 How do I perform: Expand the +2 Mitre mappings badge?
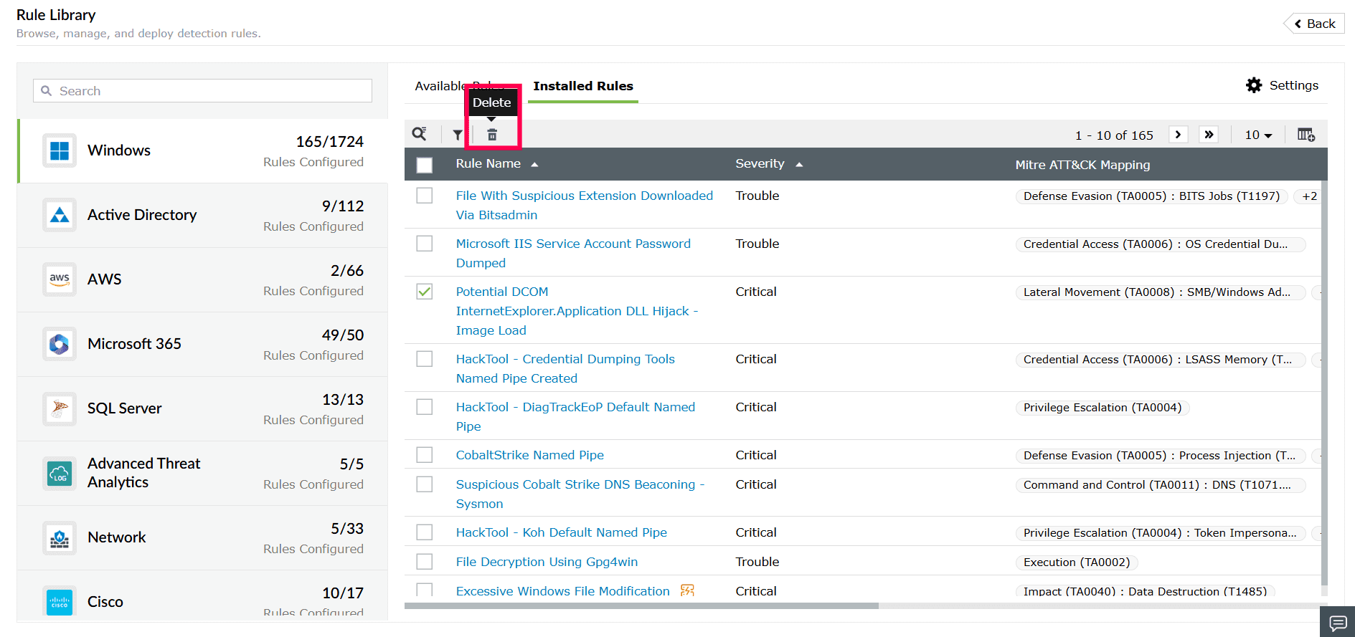click(x=1310, y=196)
